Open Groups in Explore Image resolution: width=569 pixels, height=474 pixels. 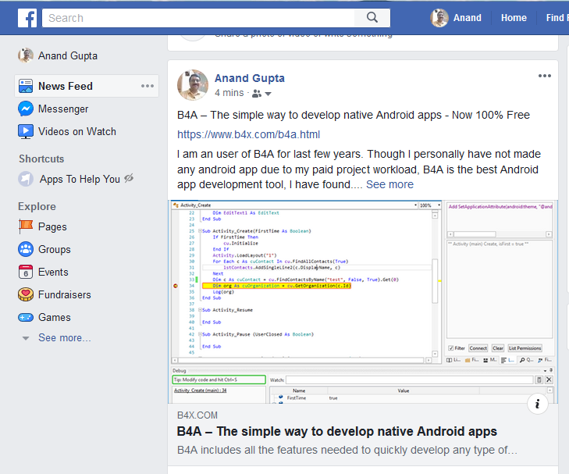(x=55, y=249)
